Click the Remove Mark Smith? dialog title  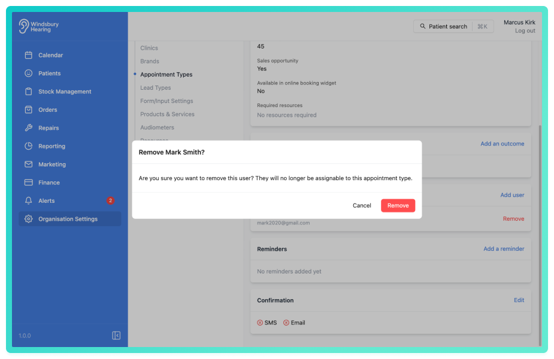point(171,152)
